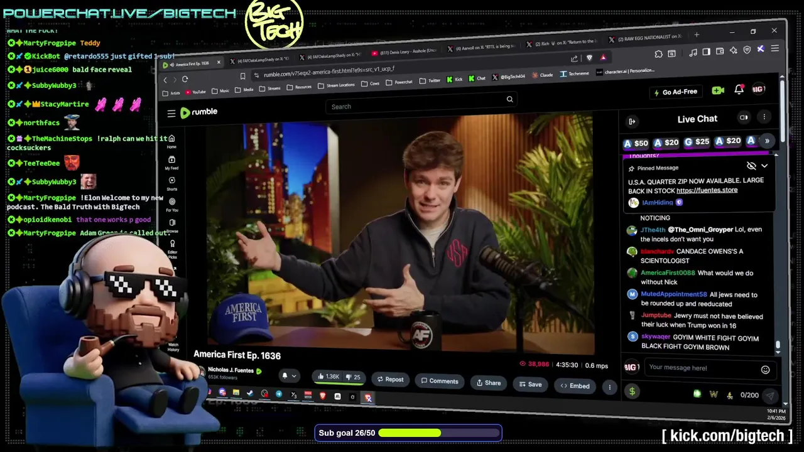This screenshot has height=452, width=804.
Task: Open Home in Rumble sidebar
Action: pyautogui.click(x=171, y=142)
